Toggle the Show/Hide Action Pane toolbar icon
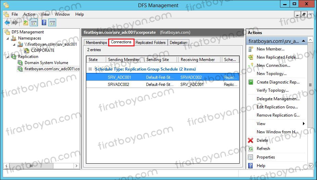 [x=52, y=23]
